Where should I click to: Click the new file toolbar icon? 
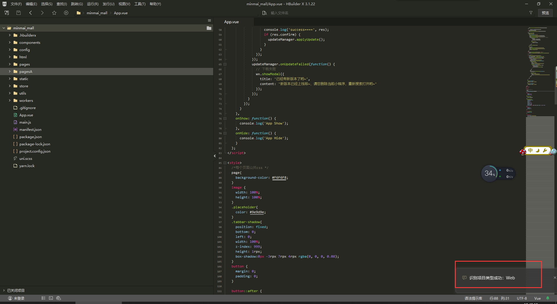coord(7,13)
